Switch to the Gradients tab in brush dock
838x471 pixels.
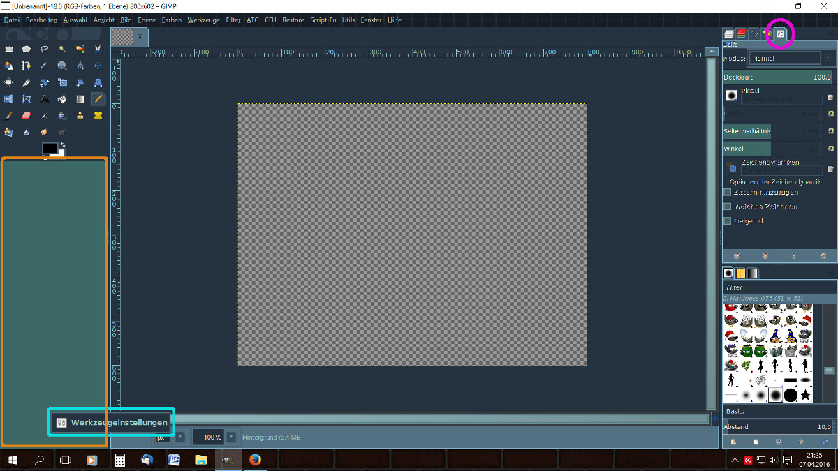(x=753, y=274)
